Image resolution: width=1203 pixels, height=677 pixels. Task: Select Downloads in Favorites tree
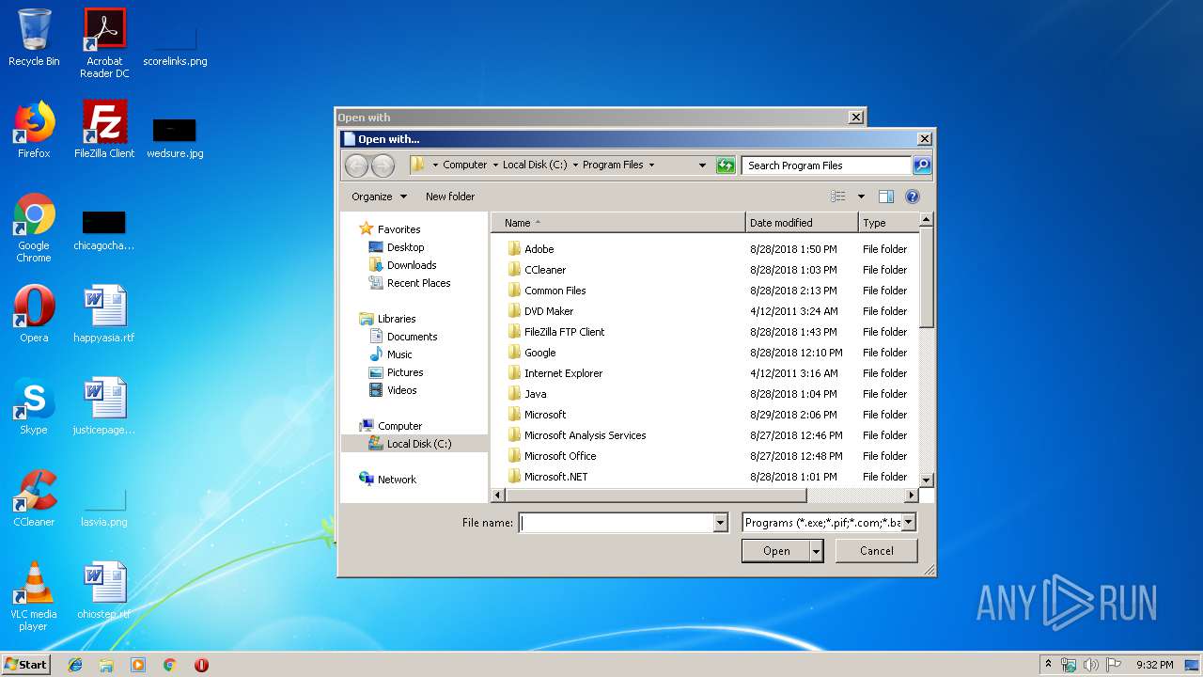(x=412, y=265)
